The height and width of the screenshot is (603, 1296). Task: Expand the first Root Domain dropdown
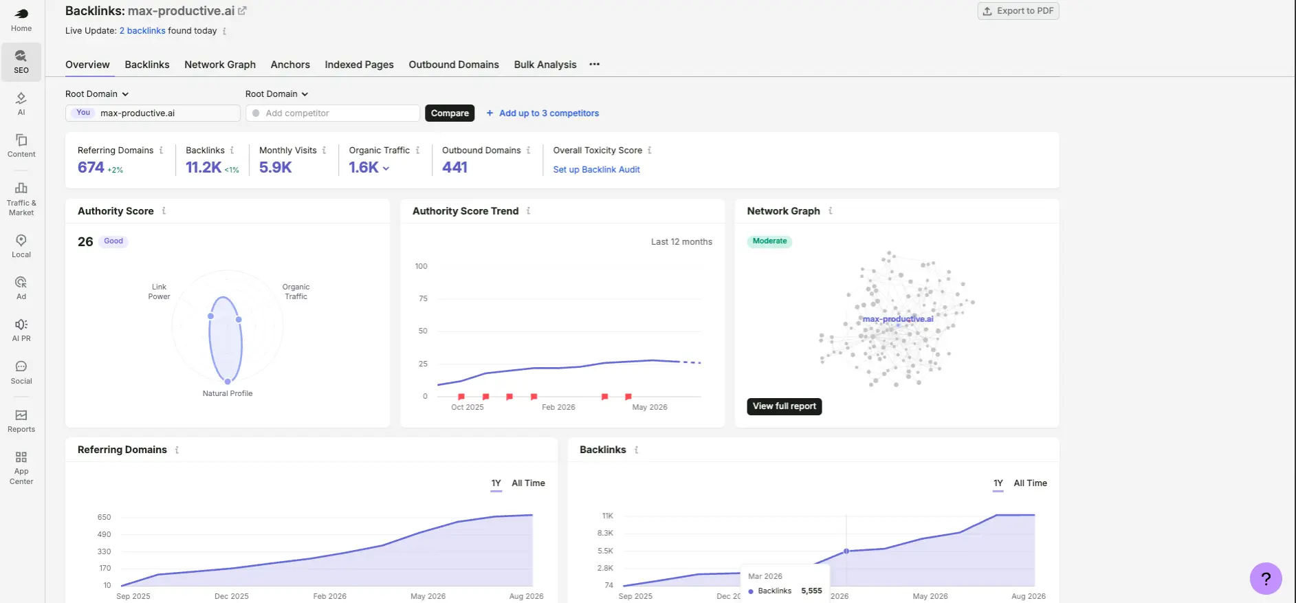[97, 94]
